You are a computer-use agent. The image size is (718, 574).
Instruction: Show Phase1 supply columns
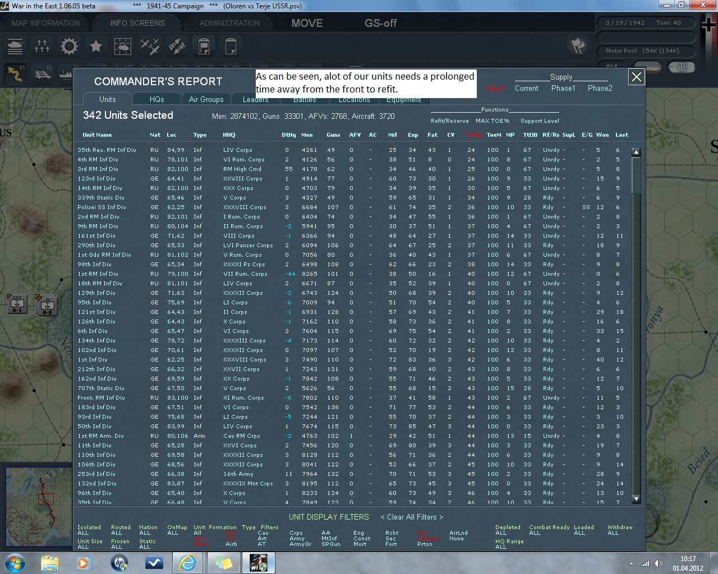[563, 88]
